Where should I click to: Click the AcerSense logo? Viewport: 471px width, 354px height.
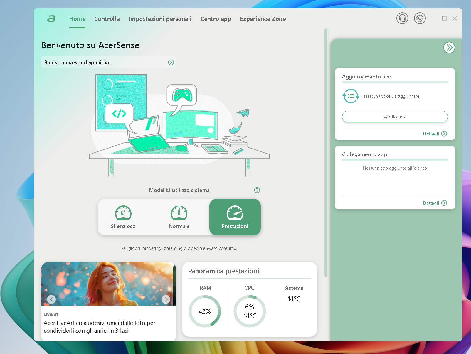tap(52, 18)
